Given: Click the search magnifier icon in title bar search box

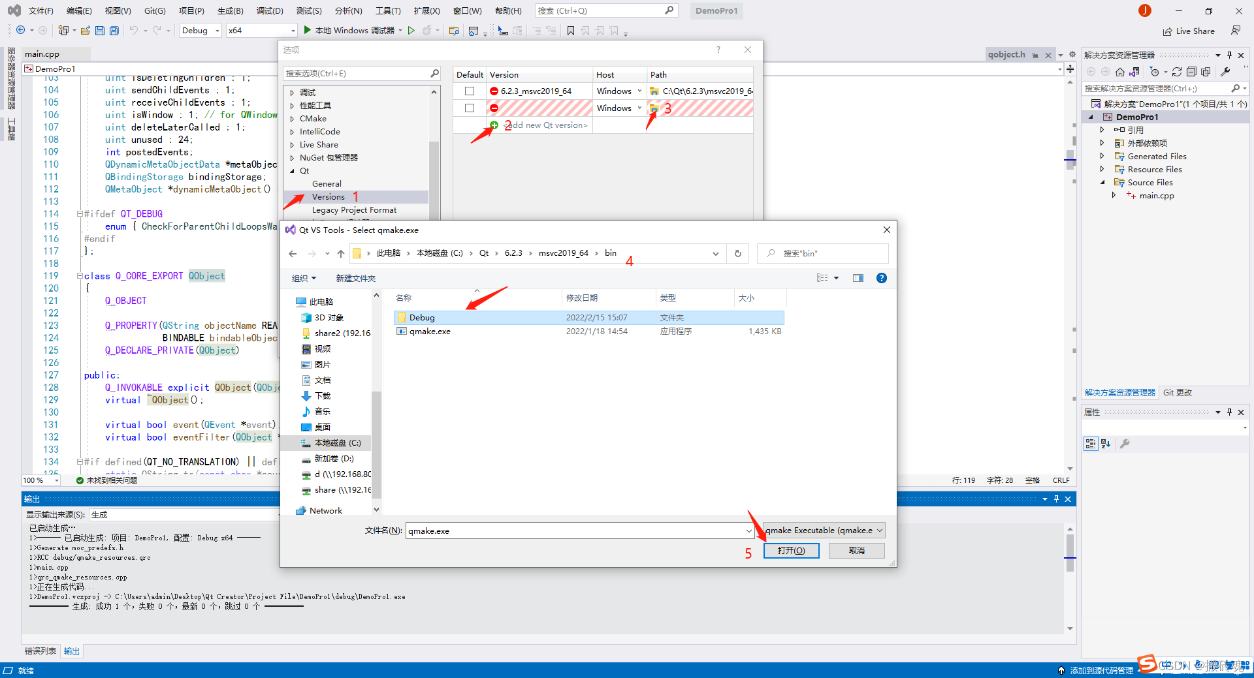Looking at the screenshot, I should (x=669, y=10).
